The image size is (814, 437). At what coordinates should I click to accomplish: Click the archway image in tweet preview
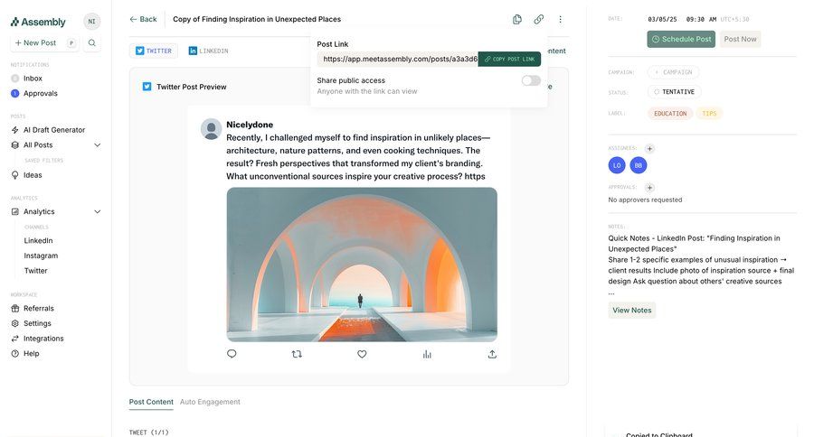(362, 265)
